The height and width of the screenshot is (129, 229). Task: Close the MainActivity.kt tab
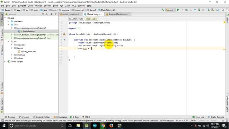point(102,14)
